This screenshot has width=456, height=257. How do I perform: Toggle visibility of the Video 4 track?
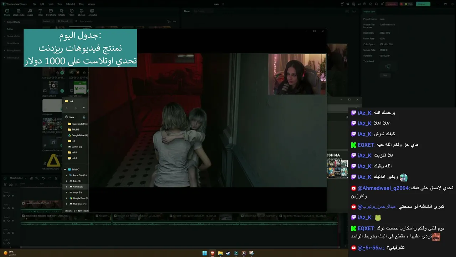pyautogui.click(x=13, y=196)
